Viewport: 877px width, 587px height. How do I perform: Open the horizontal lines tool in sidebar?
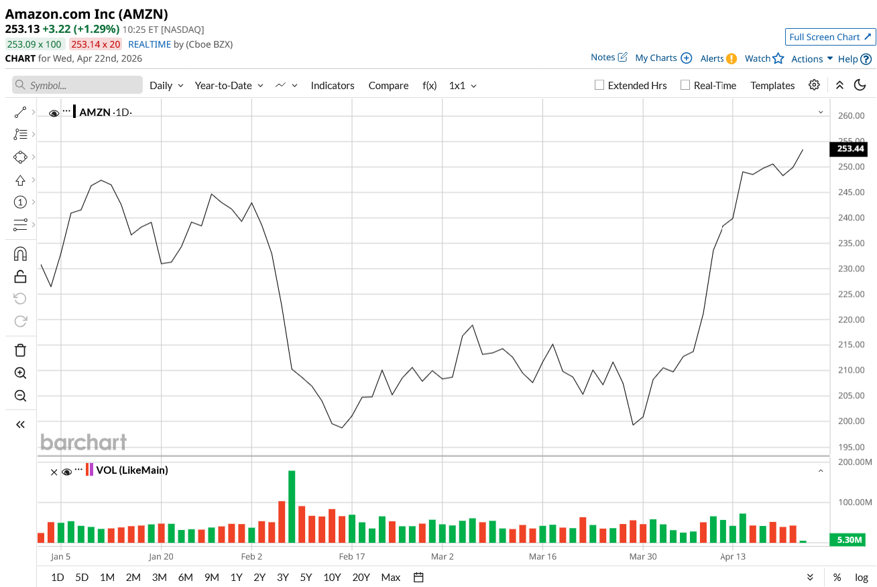click(20, 224)
